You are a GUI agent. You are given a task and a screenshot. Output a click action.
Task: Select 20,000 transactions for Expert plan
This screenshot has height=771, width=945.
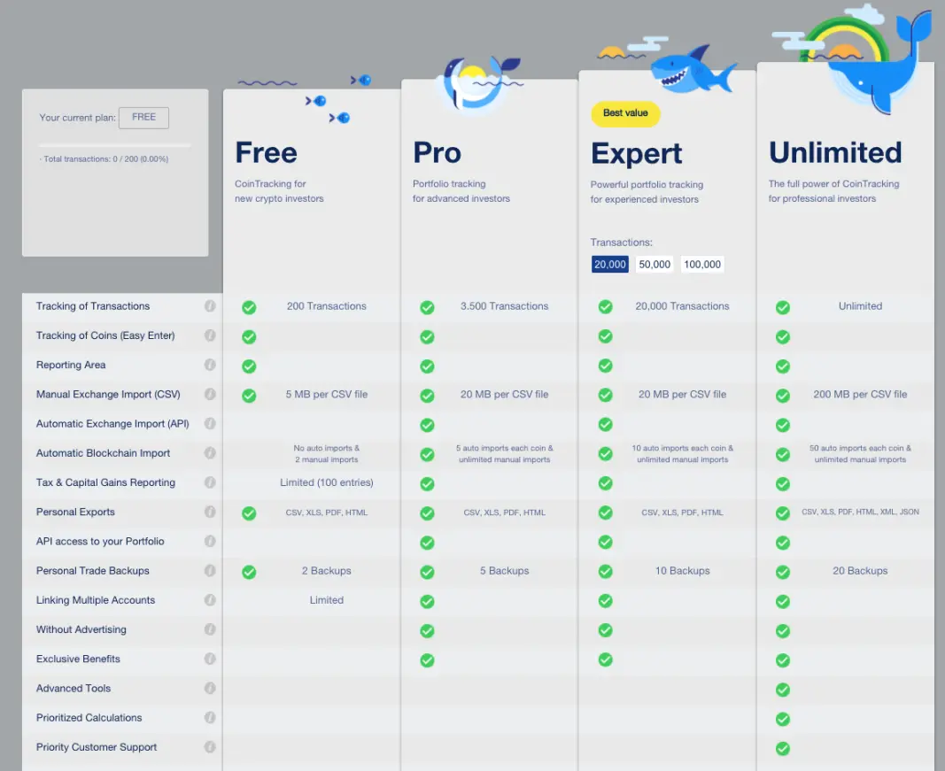click(610, 264)
